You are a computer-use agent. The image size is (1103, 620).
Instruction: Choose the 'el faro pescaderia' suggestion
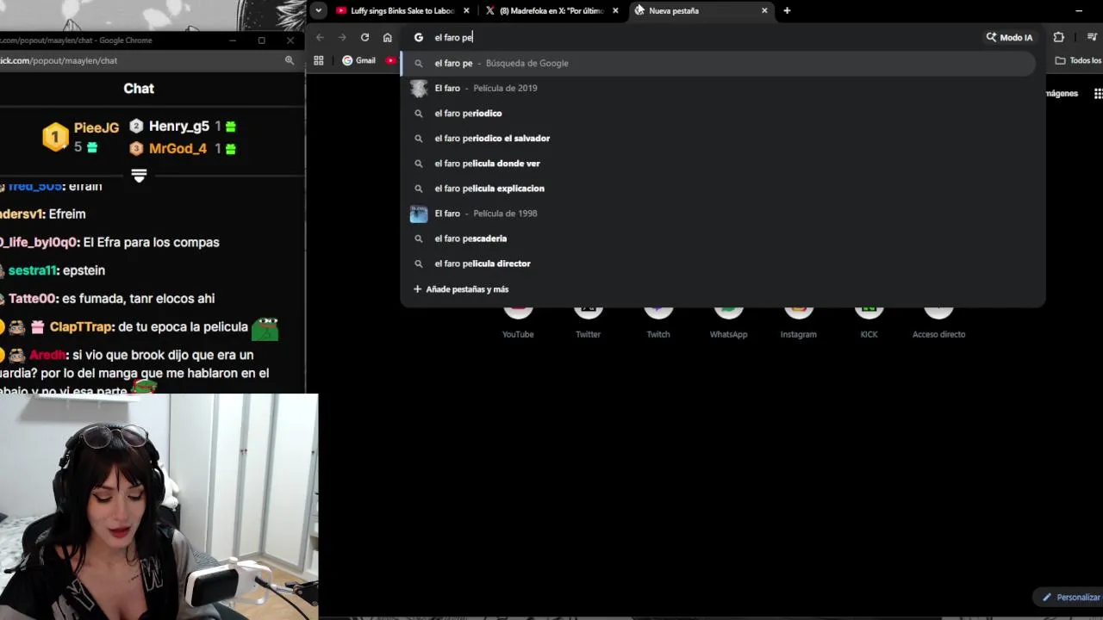pos(717,238)
